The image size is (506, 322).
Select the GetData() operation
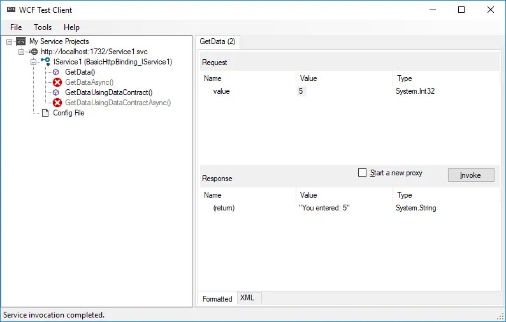pos(80,72)
